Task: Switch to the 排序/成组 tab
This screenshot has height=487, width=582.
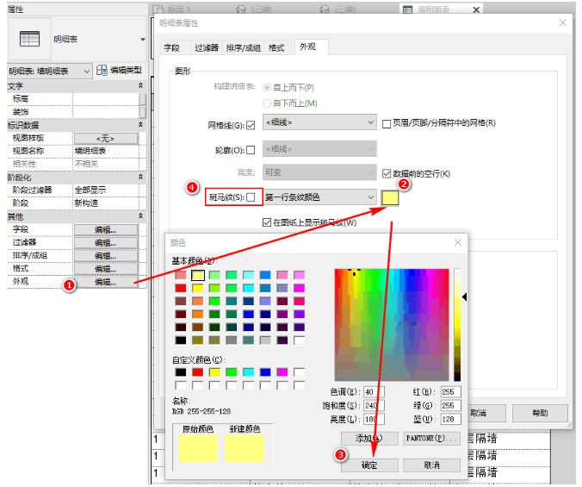Action: [x=244, y=47]
